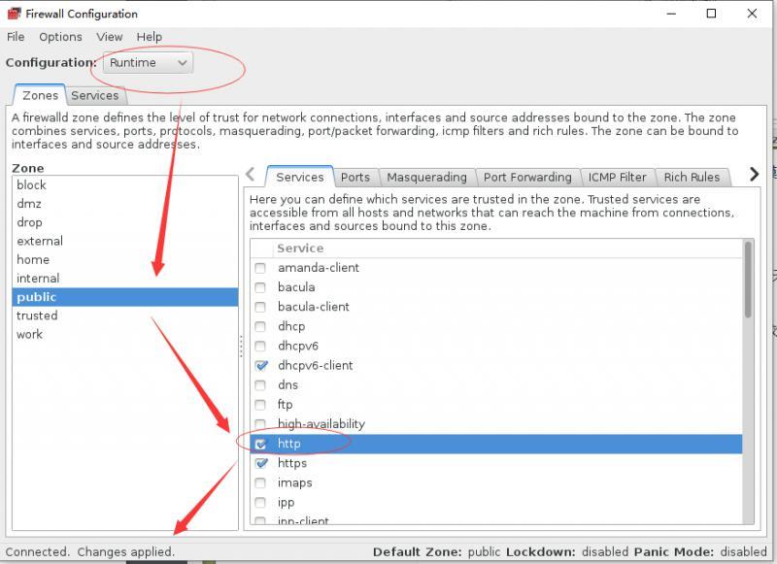Uncheck the http service checkbox
The image size is (777, 564).
pos(260,444)
